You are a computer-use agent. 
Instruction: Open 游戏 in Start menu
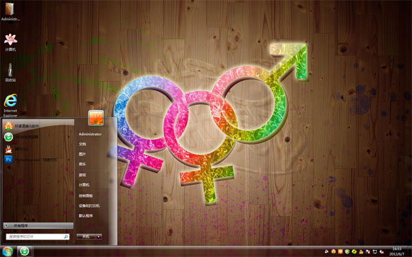(x=82, y=175)
